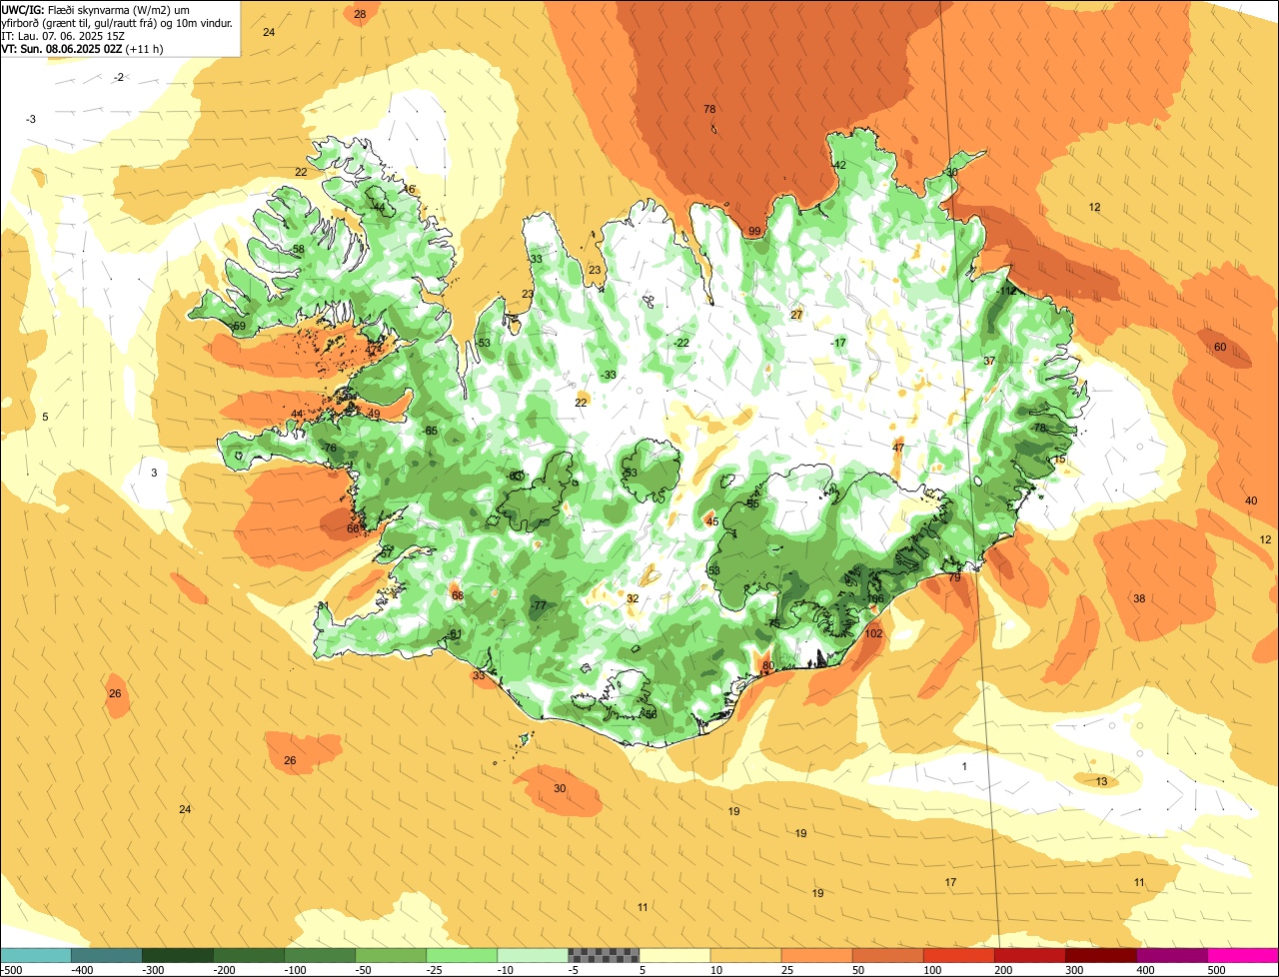Select the value 55 at Vatnajökull's northwest edge

pyautogui.click(x=752, y=504)
